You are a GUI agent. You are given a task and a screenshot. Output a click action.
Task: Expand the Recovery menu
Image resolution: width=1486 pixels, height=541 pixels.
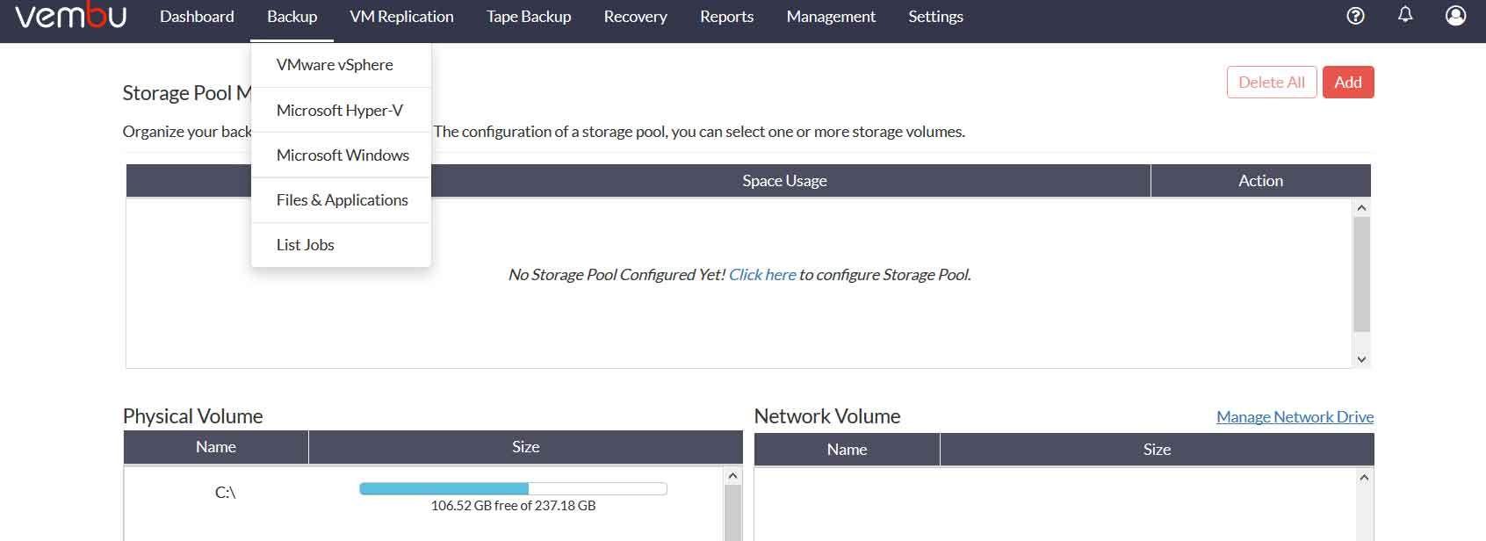point(635,17)
